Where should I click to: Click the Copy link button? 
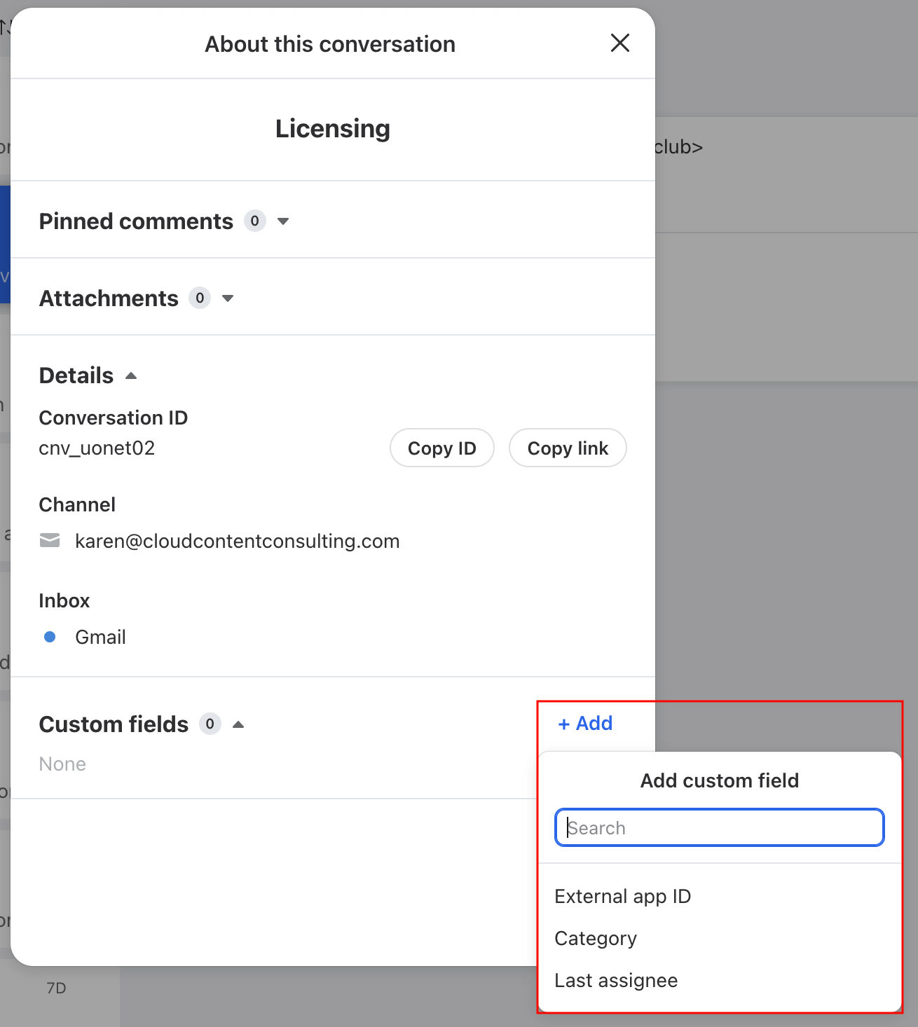(567, 448)
